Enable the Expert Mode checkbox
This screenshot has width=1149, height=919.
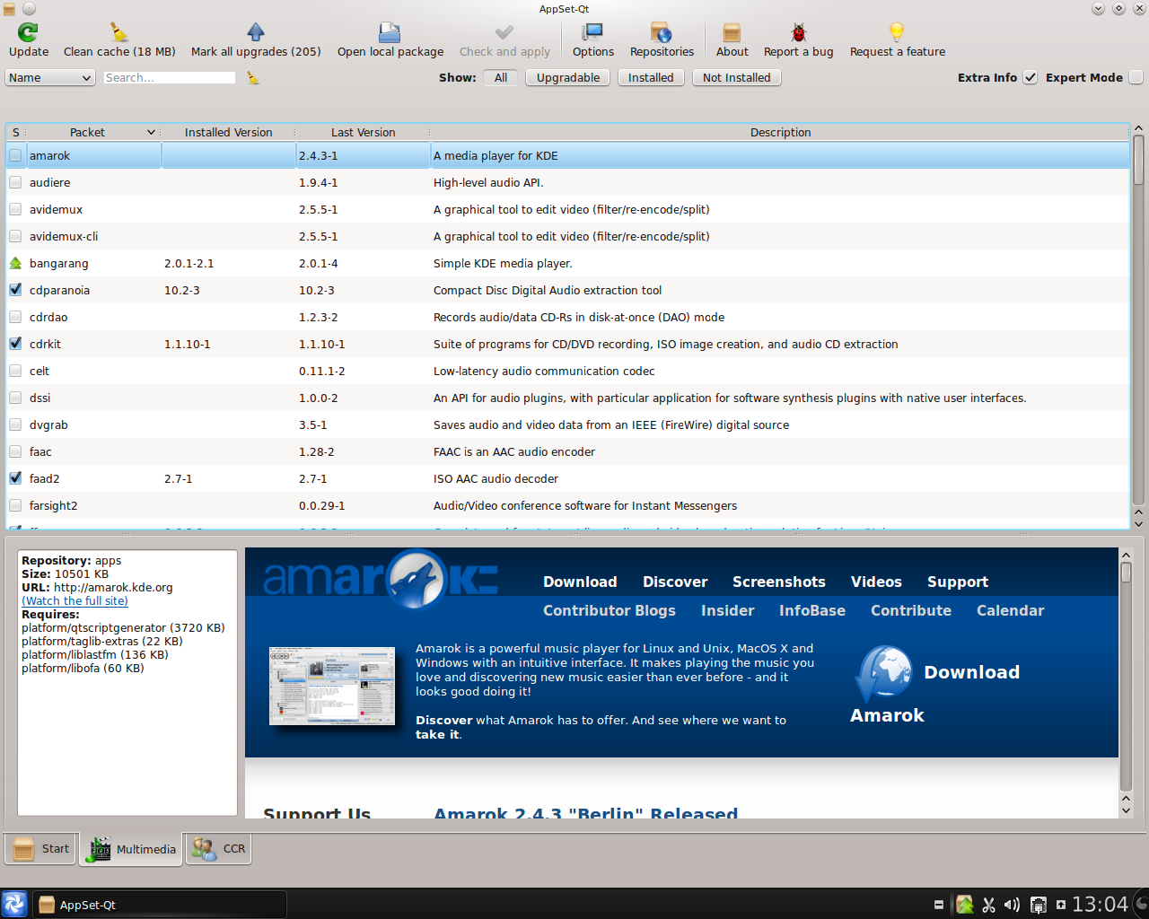click(x=1136, y=77)
